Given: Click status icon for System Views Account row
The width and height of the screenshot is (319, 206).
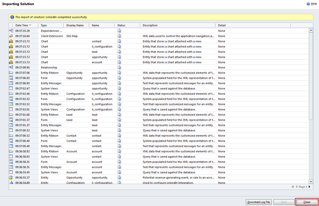Looking at the screenshot, I should click(x=119, y=172).
